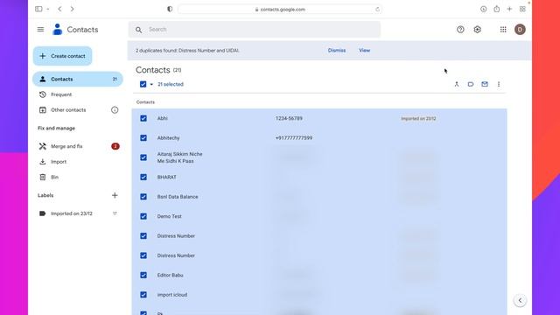Click the 21 selected link
560x315 pixels.
click(x=171, y=84)
